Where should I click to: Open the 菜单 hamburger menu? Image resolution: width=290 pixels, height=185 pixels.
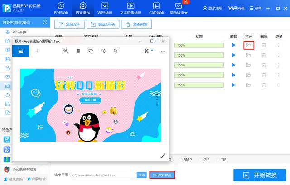(256, 8)
